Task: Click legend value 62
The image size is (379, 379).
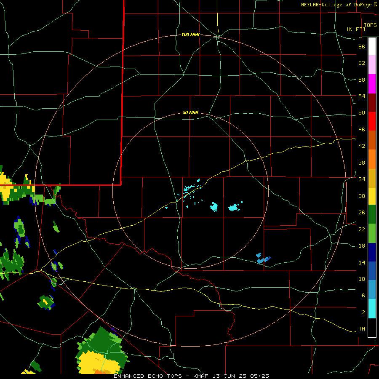Action: tap(362, 63)
